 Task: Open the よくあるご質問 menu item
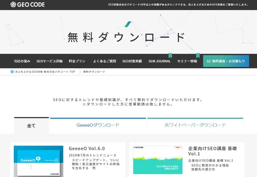pyautogui.click(x=104, y=61)
